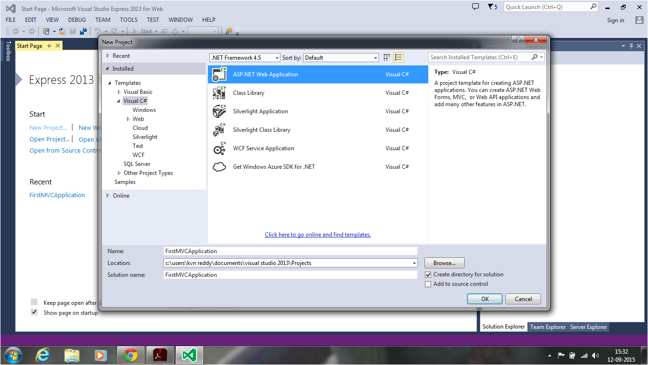Viewport: 648px width, 365px height.
Task: Launch Google Chrome from the taskbar
Action: click(x=130, y=355)
